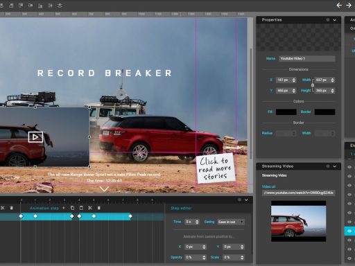Image resolution: width=355 pixels, height=266 pixels.
Task: Click the Streaming Video sub-label above Video url
Action: pos(275,175)
